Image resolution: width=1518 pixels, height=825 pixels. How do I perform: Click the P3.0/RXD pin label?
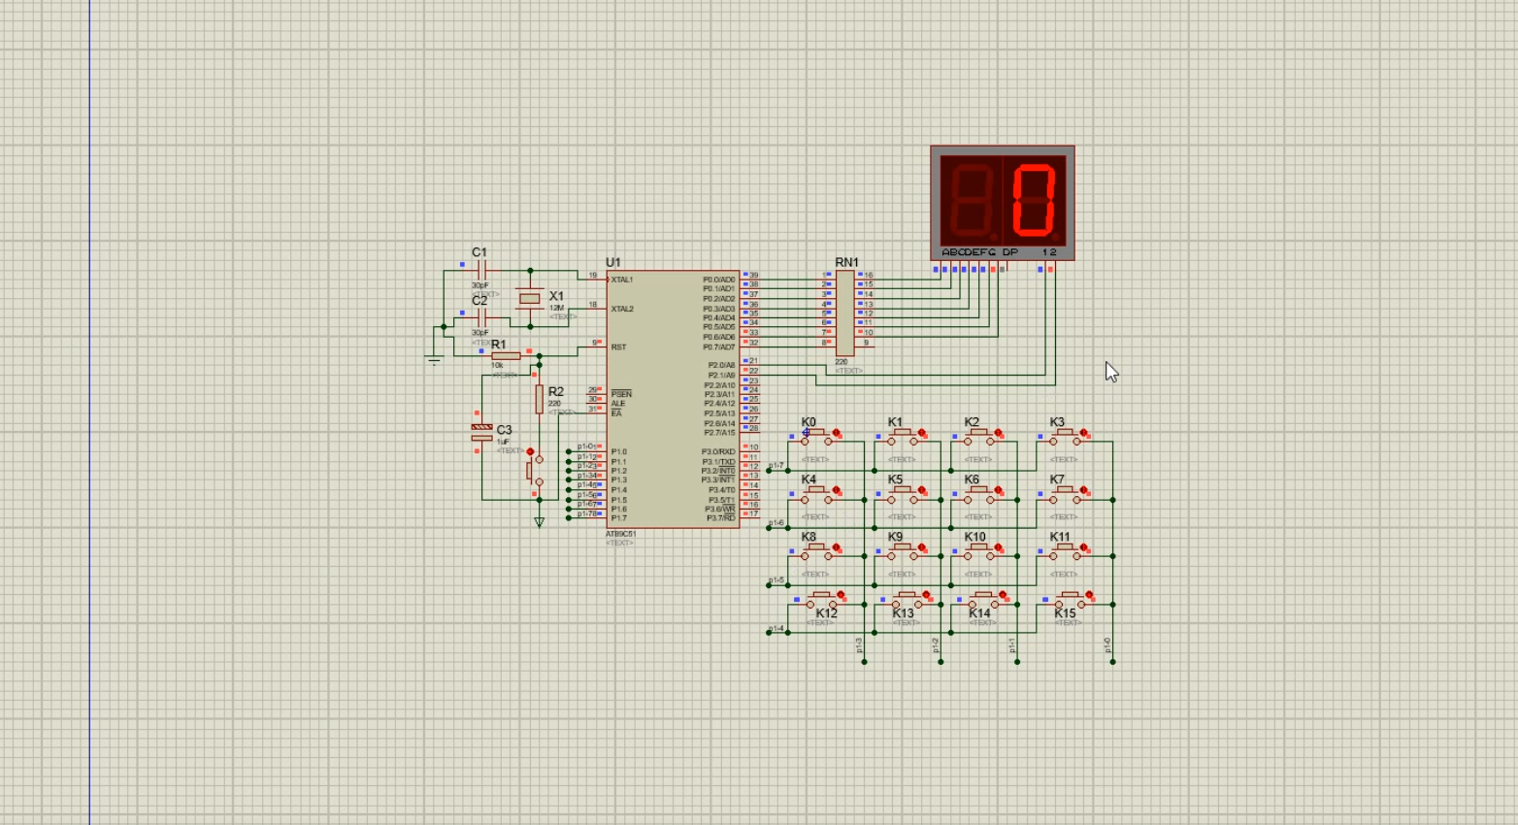[x=718, y=451]
